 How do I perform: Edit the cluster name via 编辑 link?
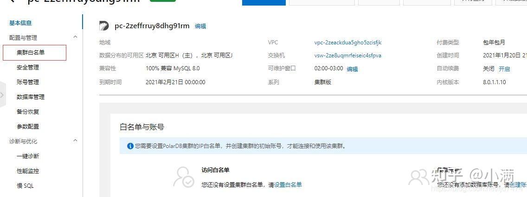coord(200,26)
